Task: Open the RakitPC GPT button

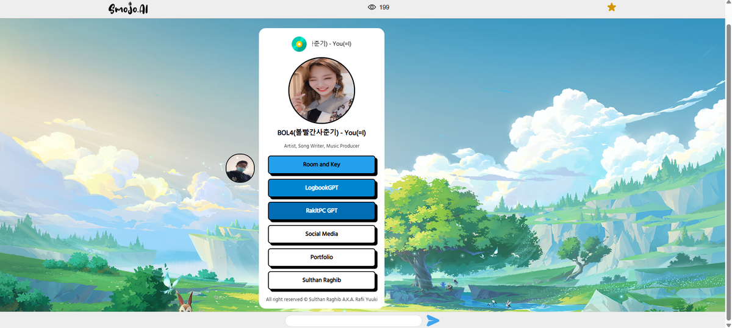Action: [321, 211]
